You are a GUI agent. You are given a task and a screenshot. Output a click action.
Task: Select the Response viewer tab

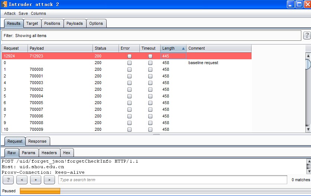37,141
